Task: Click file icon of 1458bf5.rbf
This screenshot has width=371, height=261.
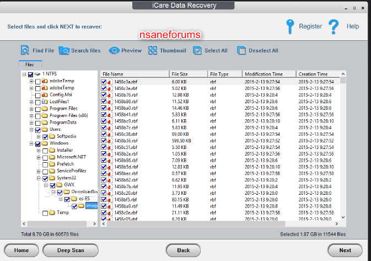Action: click(x=110, y=200)
